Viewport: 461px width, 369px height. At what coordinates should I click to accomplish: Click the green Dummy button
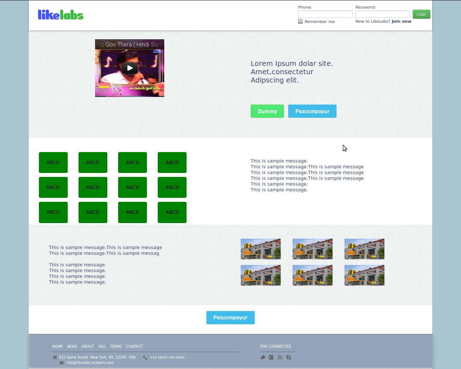click(x=267, y=111)
